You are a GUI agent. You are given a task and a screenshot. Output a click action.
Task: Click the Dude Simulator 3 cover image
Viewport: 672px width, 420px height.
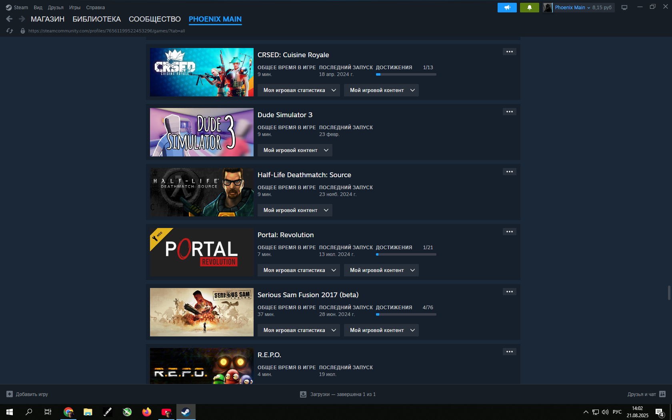tap(202, 132)
